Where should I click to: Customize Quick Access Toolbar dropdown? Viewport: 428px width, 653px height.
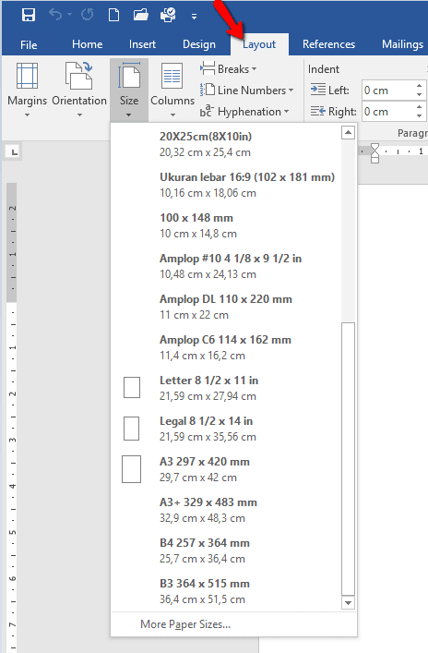coord(194,17)
